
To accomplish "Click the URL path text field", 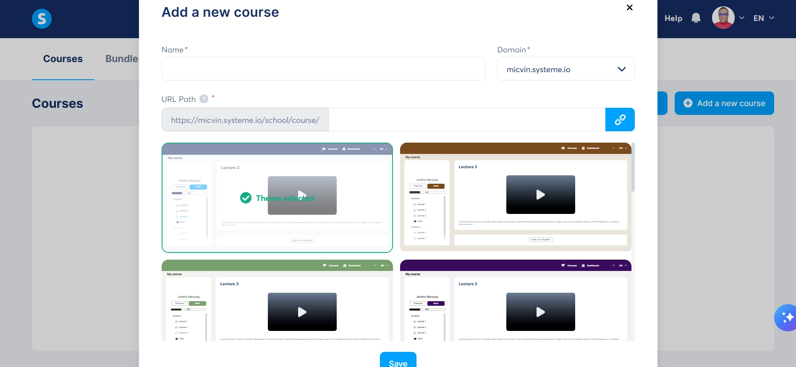I will 467,120.
